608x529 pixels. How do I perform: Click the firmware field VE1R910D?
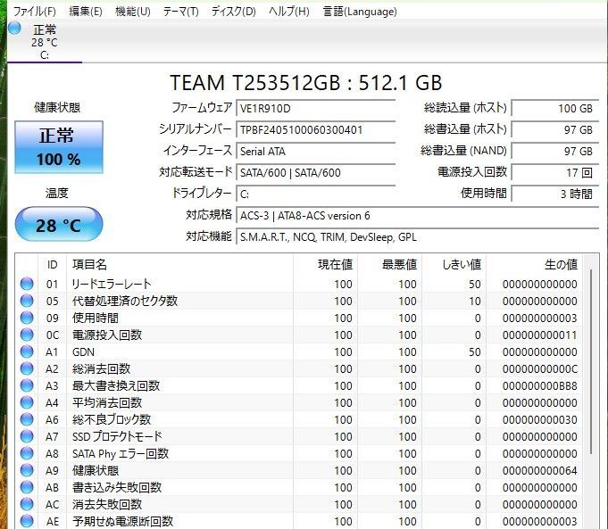pos(316,108)
